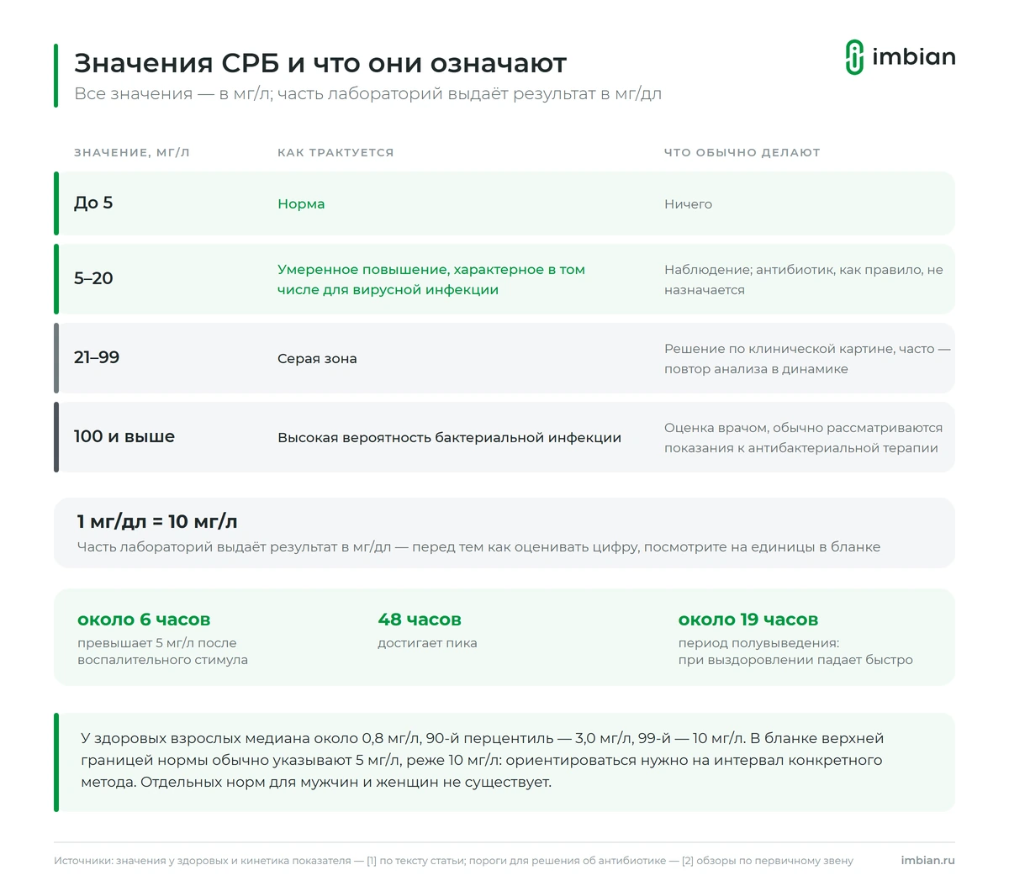
Task: Click the "достигает пика" caption
Action: pos(427,643)
